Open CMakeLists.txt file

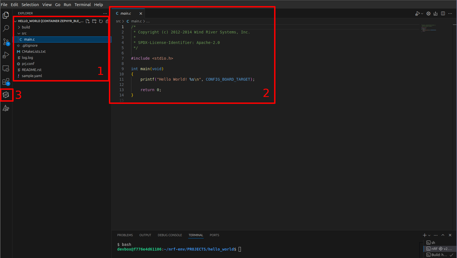coord(62,51)
